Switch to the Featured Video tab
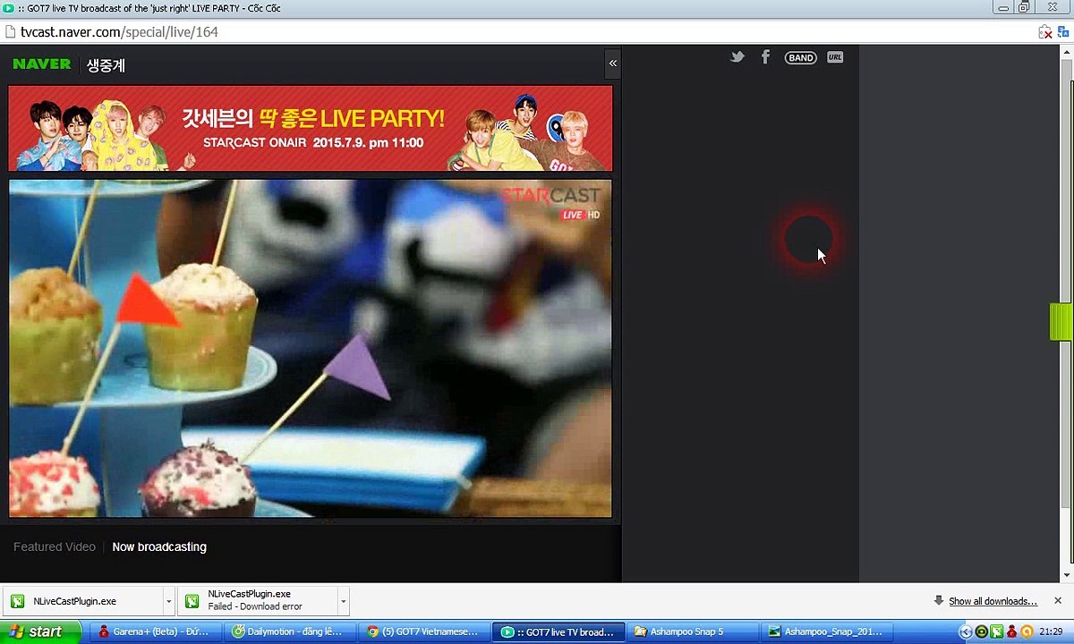Screen dimensions: 1074x644 click(55, 547)
